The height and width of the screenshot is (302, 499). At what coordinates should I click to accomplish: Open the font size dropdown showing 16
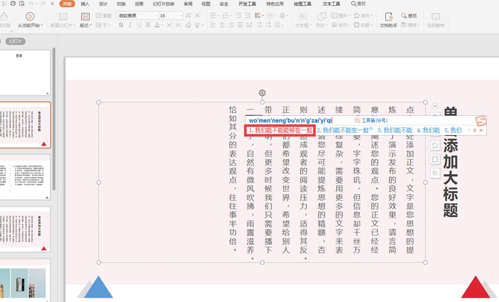pos(181,15)
